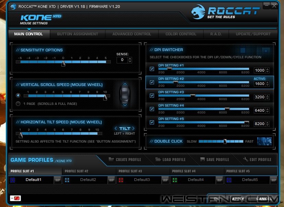Click the Cancel button

(264, 199)
